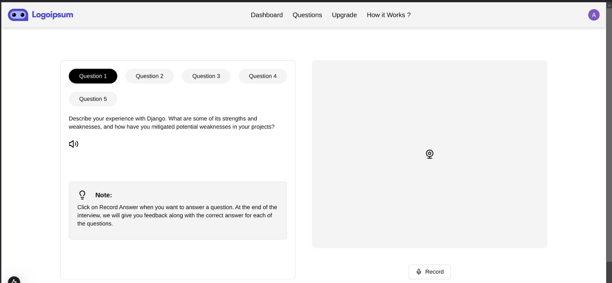
Task: Open the user avatar 'A' menu
Action: 594,15
